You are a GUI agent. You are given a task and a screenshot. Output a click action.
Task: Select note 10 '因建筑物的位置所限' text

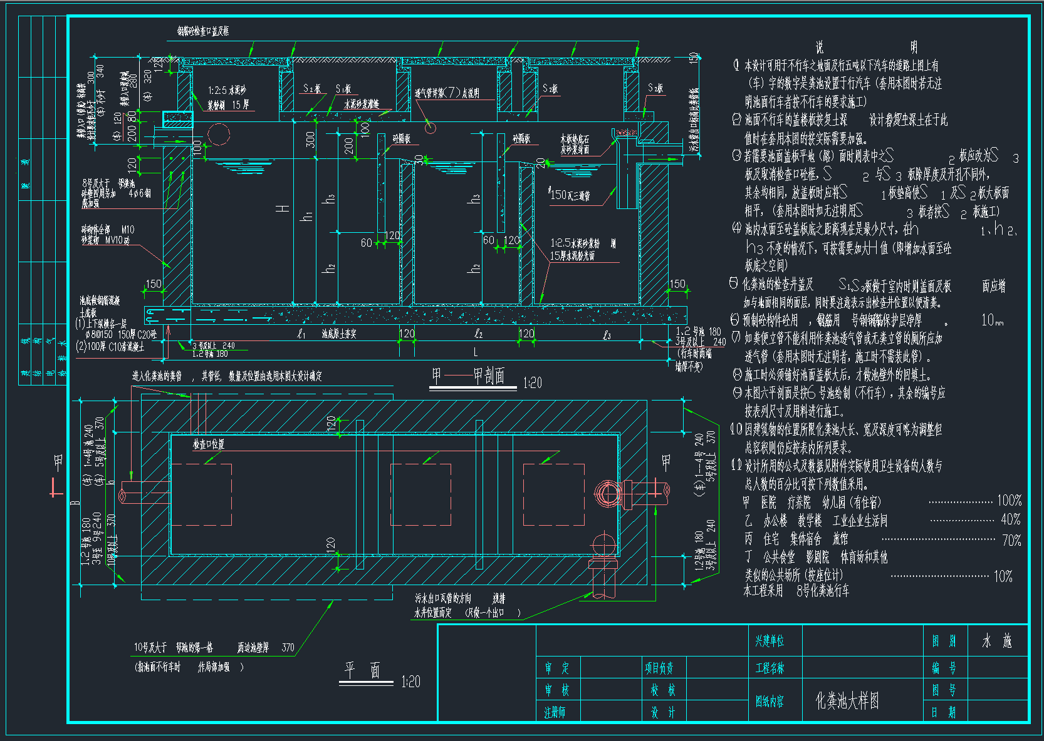click(837, 438)
